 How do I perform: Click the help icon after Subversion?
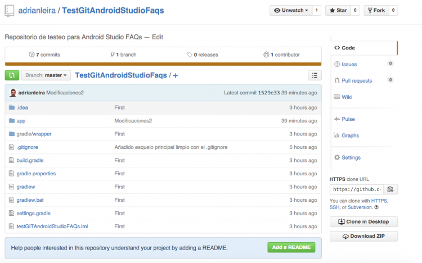[376, 207]
